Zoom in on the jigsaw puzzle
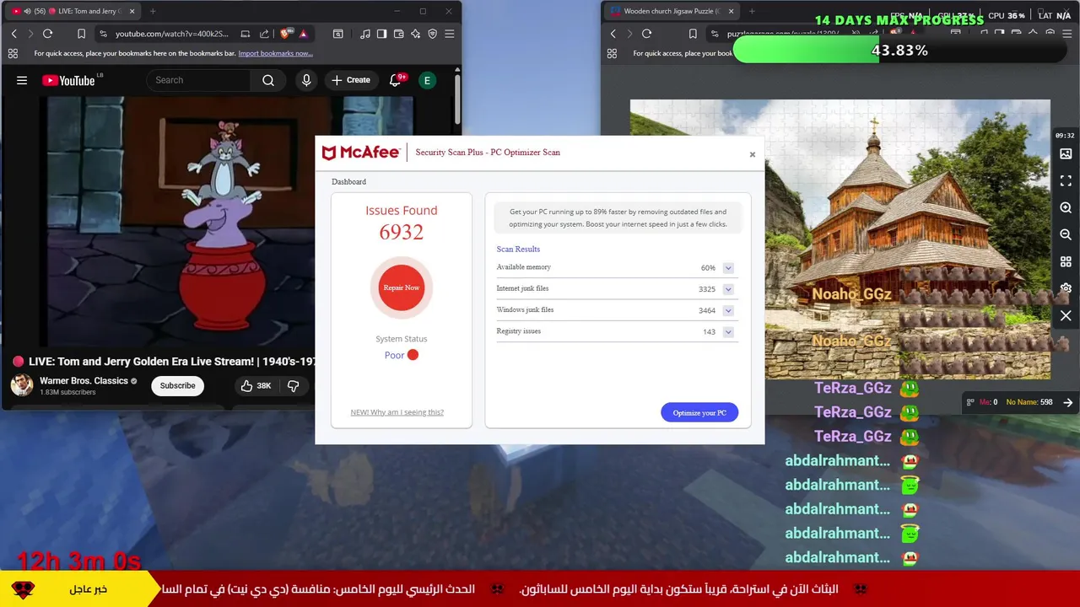The height and width of the screenshot is (607, 1080). 1066,207
